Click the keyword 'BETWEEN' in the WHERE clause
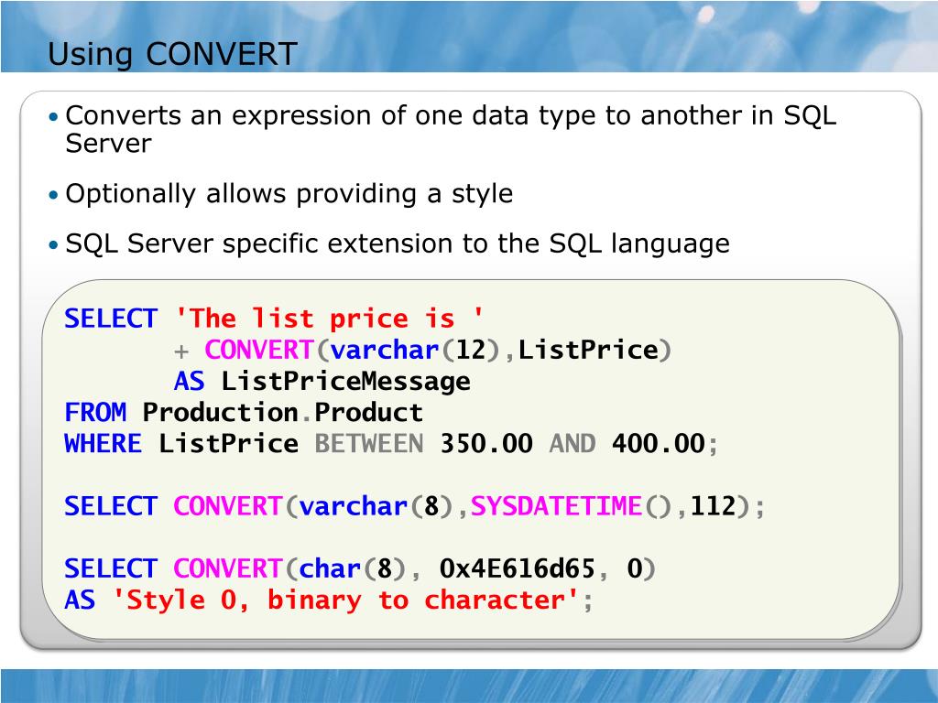This screenshot has height=703, width=938. 369,444
